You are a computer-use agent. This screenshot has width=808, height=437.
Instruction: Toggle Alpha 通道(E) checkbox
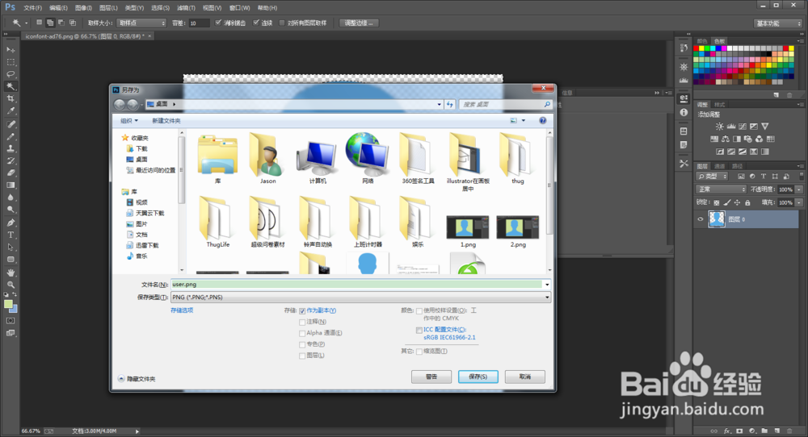click(302, 333)
